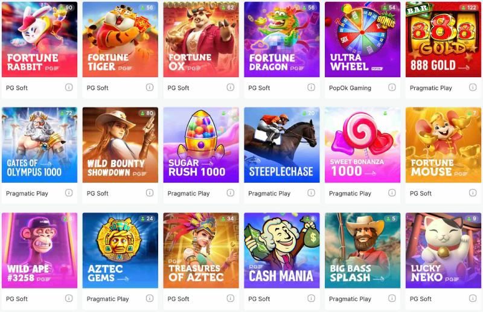483x312 pixels.
Task: Show info icon for Steeplechase
Action: [x=311, y=193]
